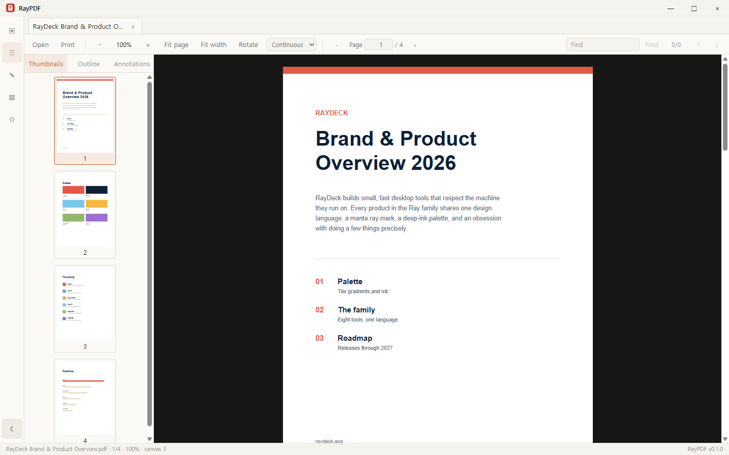Image resolution: width=729 pixels, height=455 pixels.
Task: Click 'Tile gradients and ink' text
Action: coord(363,291)
